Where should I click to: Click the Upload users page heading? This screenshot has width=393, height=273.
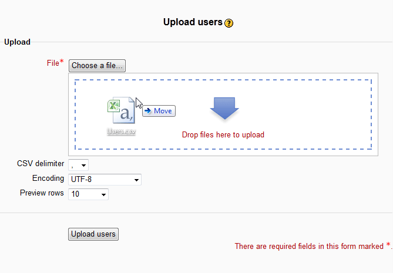pos(192,22)
